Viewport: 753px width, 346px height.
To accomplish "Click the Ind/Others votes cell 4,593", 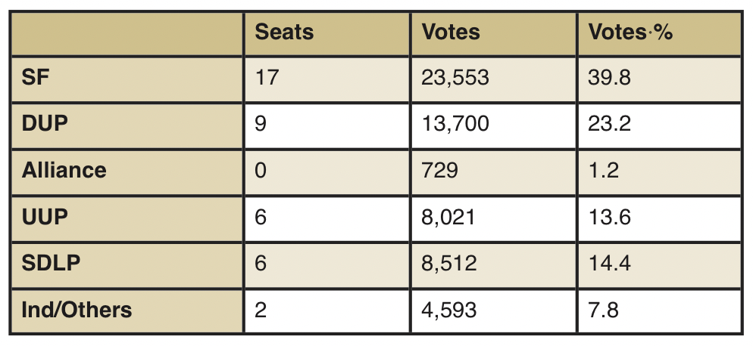I will click(x=448, y=310).
